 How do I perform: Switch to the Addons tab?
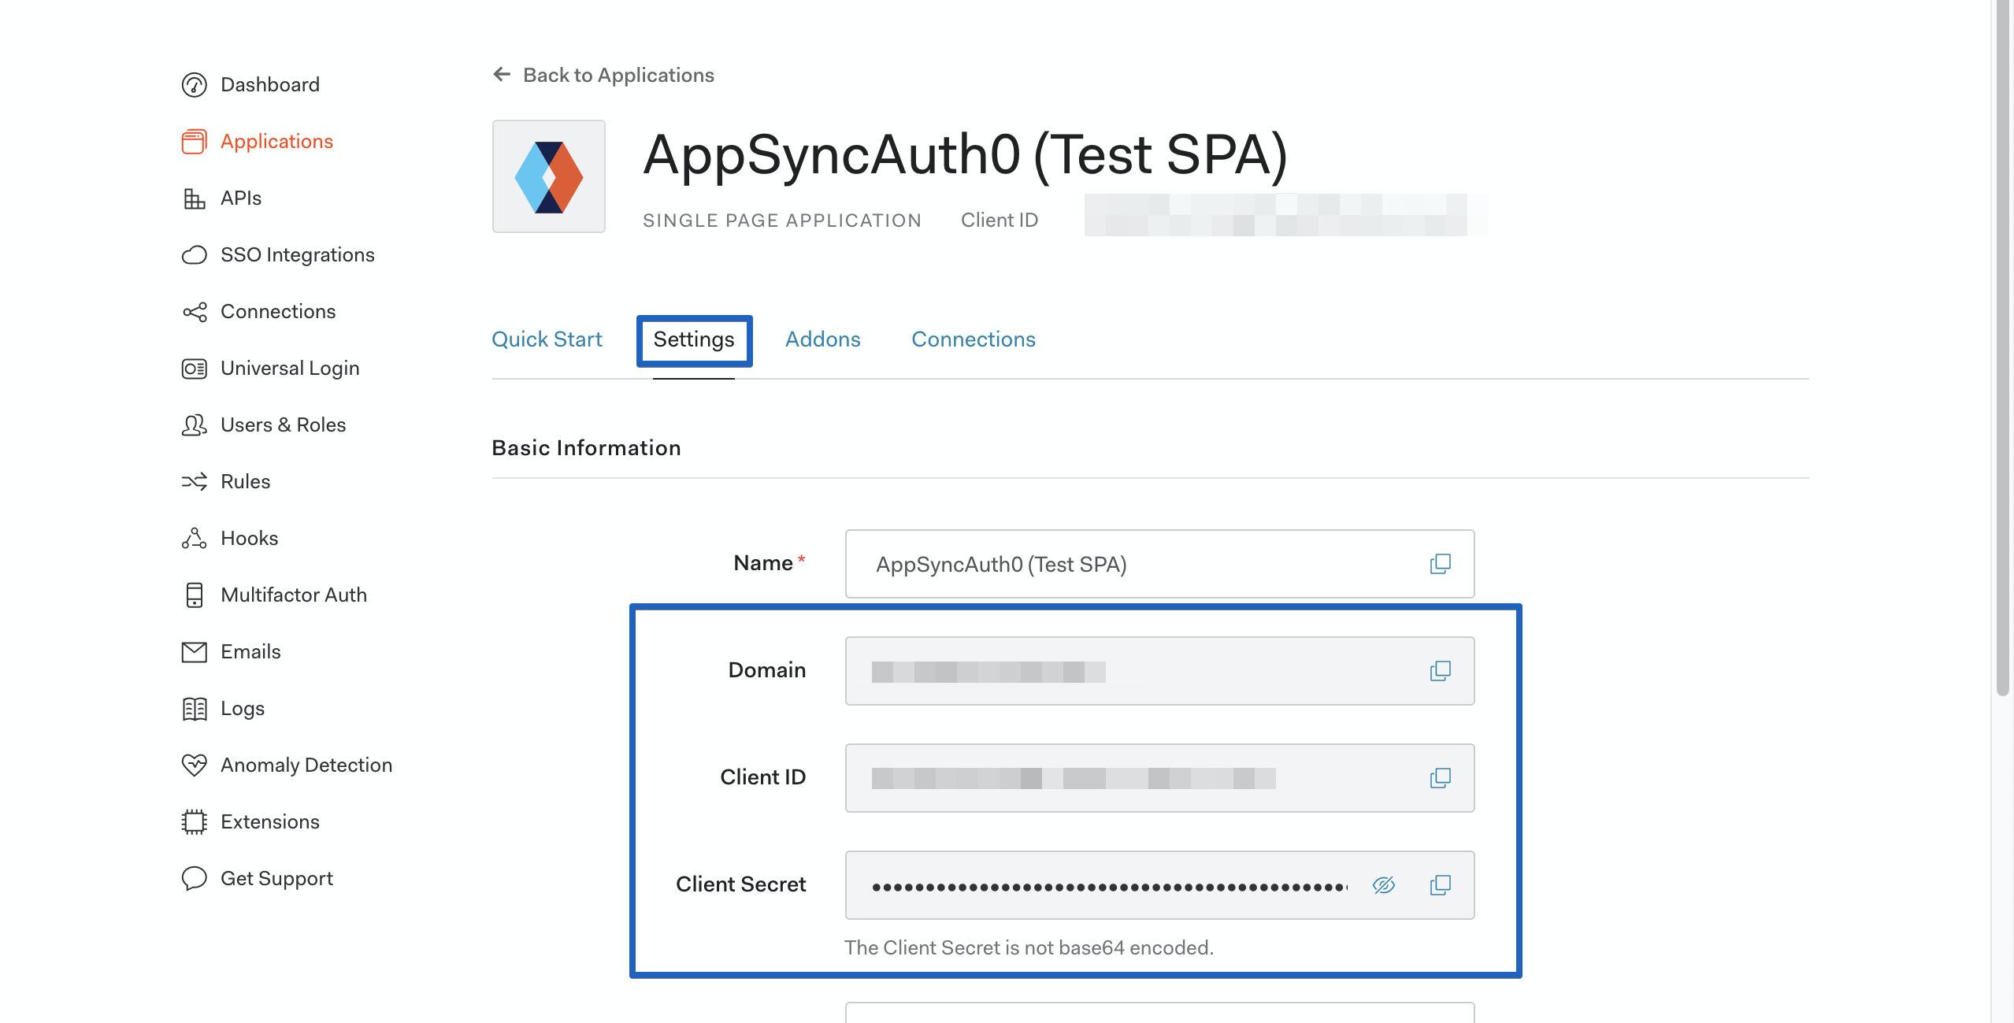point(822,339)
